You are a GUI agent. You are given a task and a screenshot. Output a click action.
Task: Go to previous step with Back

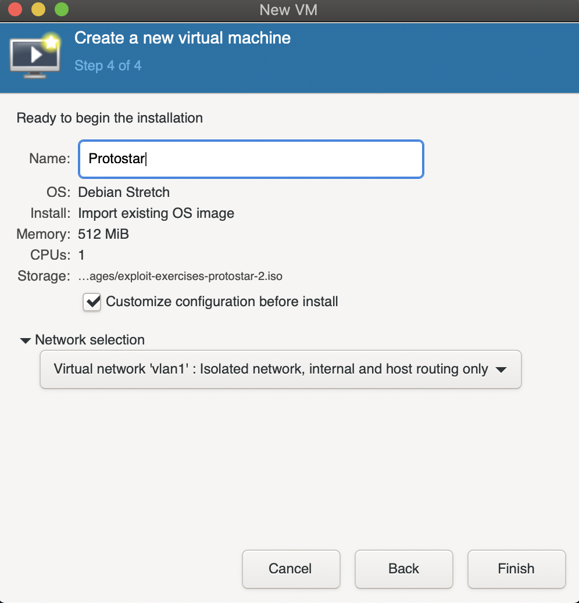(x=403, y=569)
